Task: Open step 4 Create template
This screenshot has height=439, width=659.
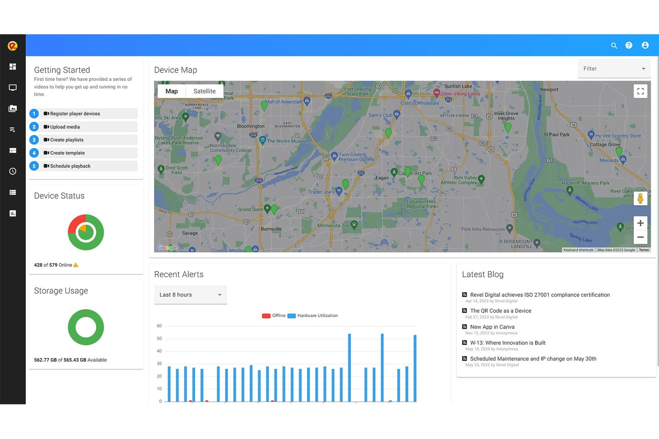Action: (x=83, y=153)
